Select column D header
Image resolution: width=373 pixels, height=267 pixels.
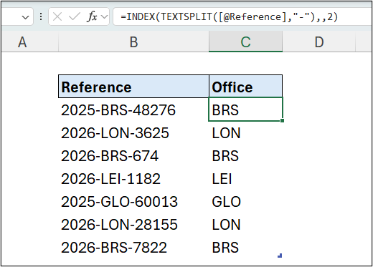[x=319, y=42]
